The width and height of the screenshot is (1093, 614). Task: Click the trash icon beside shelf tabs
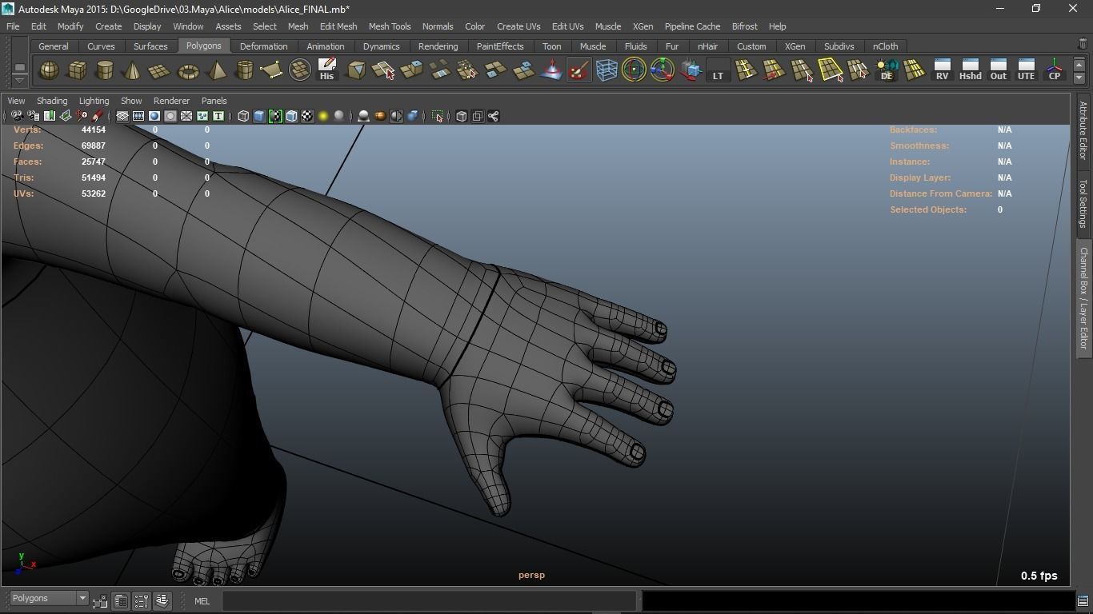[1083, 45]
